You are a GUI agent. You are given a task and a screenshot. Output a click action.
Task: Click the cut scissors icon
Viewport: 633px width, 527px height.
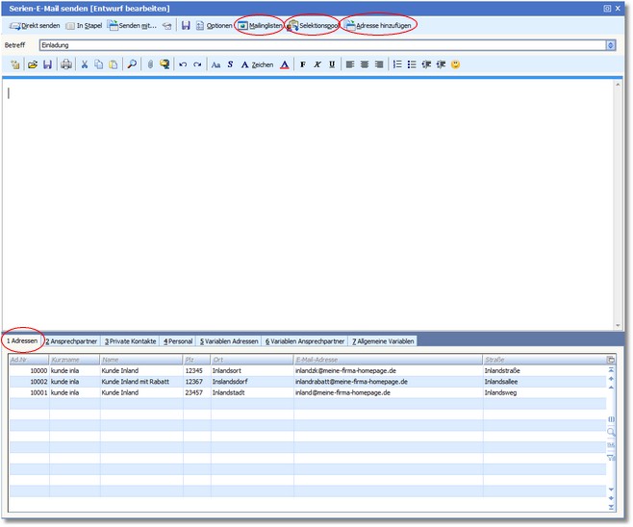pyautogui.click(x=84, y=64)
